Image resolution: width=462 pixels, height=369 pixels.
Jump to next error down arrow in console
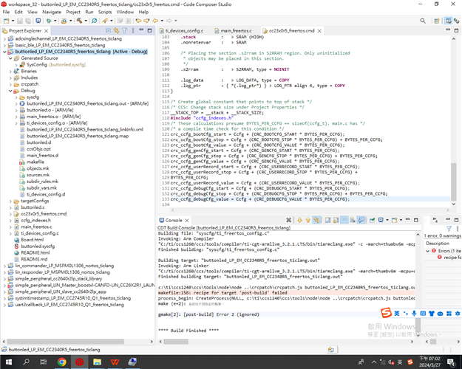pyautogui.click(x=299, y=220)
